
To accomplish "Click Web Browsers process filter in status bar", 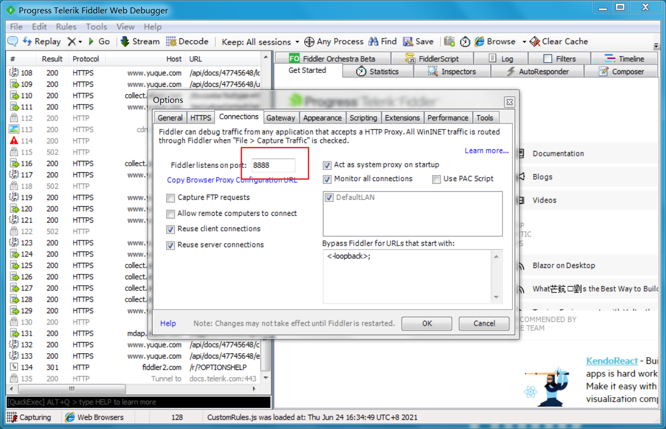I will pyautogui.click(x=94, y=417).
